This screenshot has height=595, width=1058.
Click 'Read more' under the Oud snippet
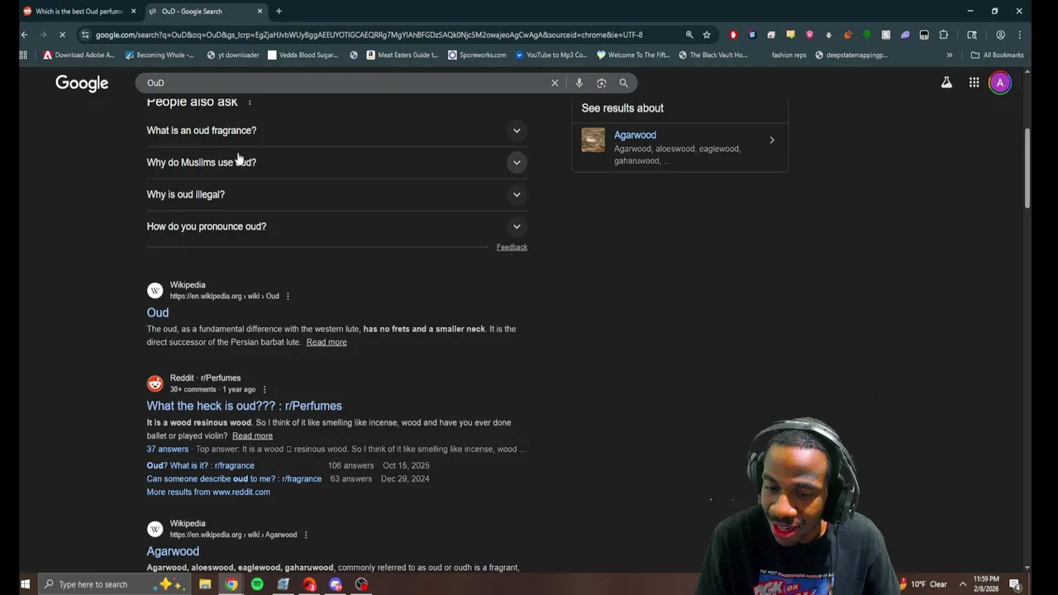pos(326,342)
